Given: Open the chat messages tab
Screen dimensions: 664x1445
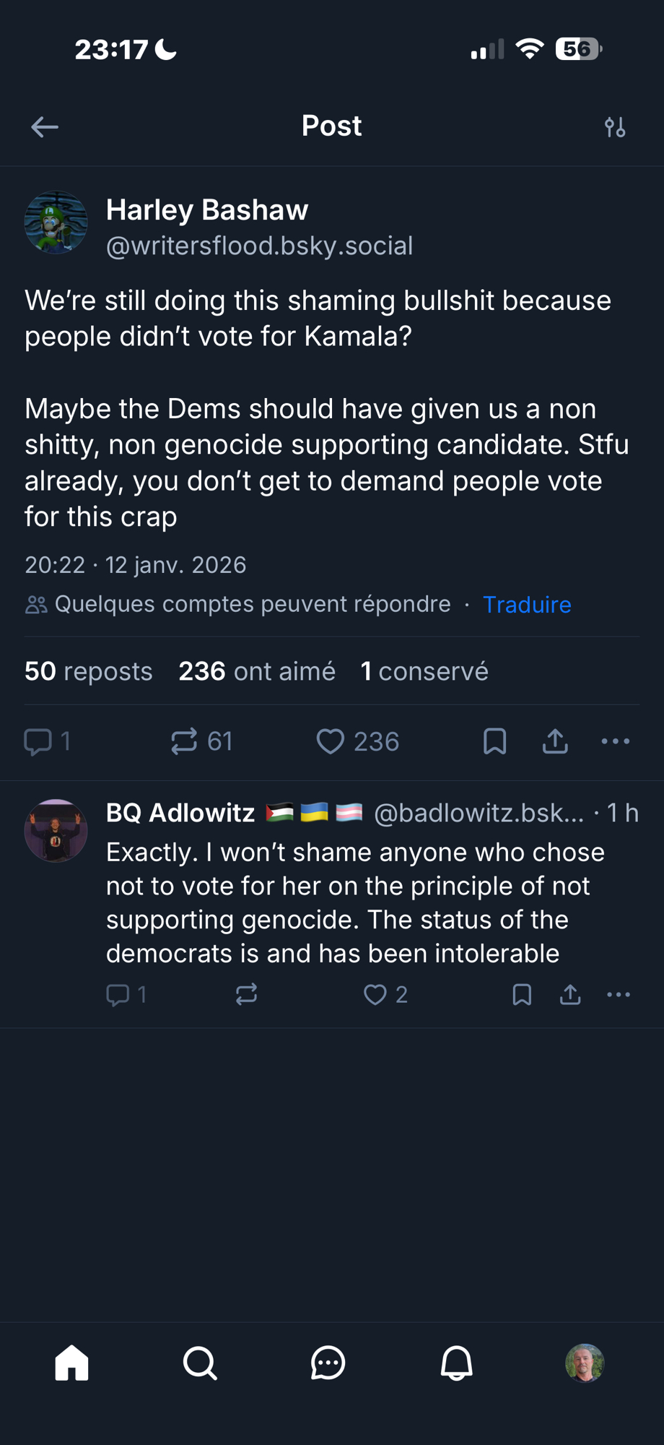Looking at the screenshot, I should tap(328, 1363).
